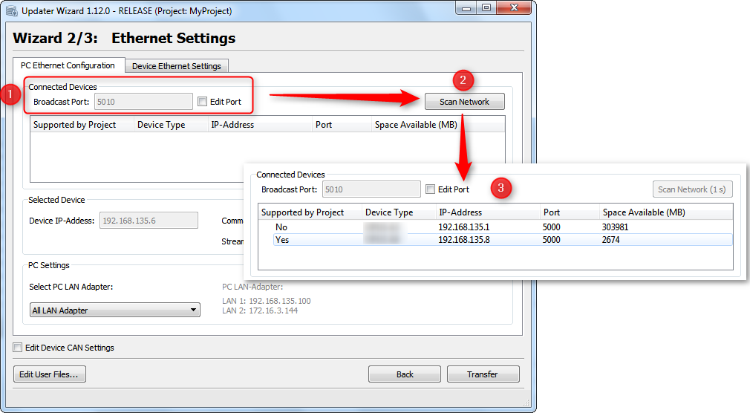Image resolution: width=750 pixels, height=413 pixels.
Task: Open Edit User Files dialog
Action: tap(50, 374)
